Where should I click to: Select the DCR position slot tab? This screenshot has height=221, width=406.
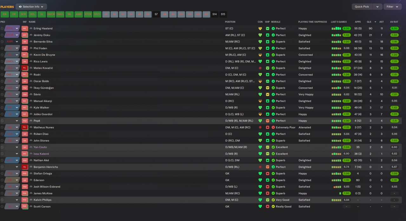click(23, 14)
